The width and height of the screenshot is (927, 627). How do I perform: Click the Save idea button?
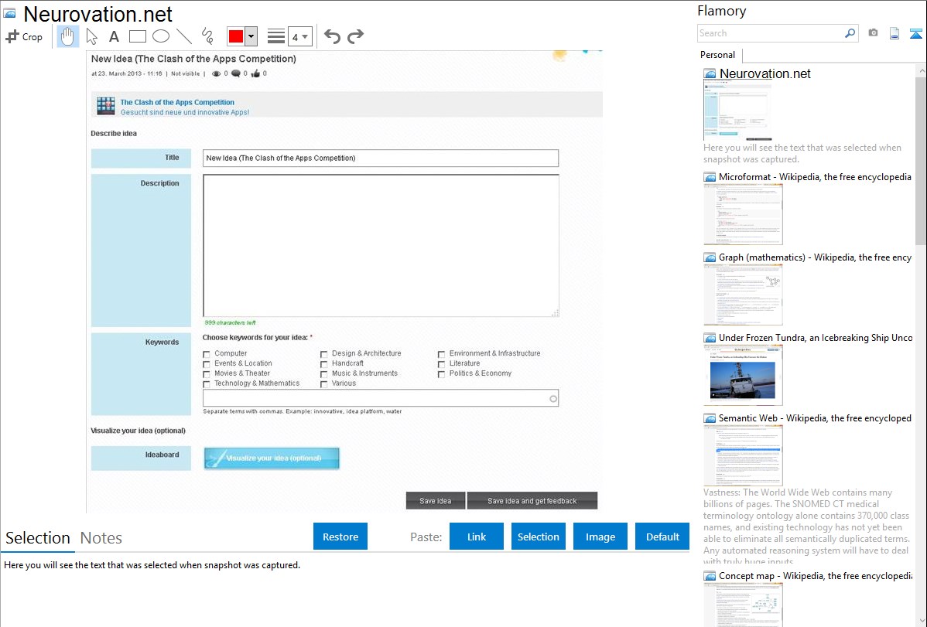click(435, 500)
